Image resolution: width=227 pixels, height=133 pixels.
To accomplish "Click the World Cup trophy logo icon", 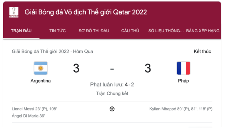I will point(14,12).
